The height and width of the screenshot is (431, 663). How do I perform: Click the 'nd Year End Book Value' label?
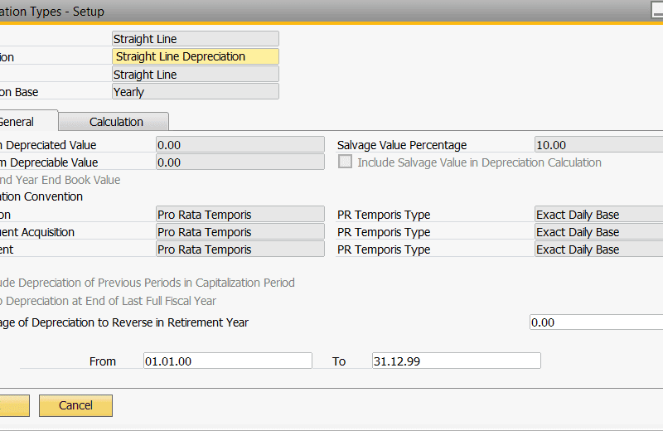click(60, 180)
